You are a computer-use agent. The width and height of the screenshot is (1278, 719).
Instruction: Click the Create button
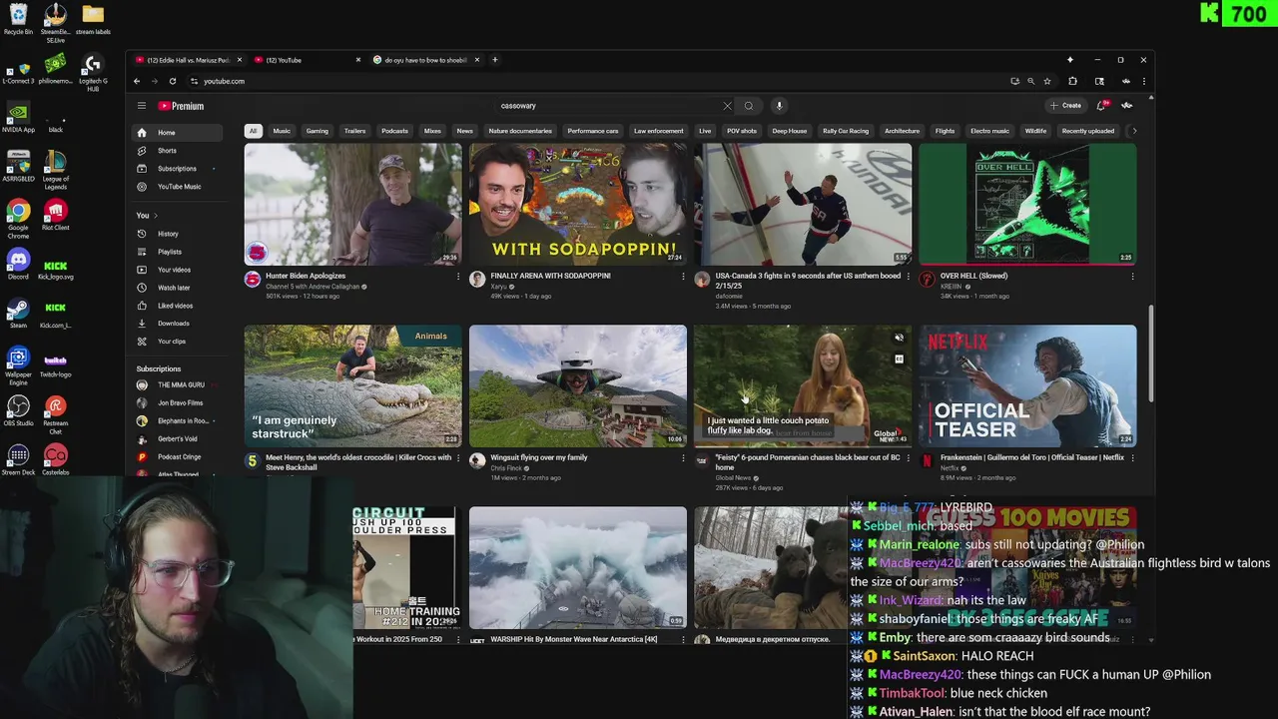[x=1065, y=105]
